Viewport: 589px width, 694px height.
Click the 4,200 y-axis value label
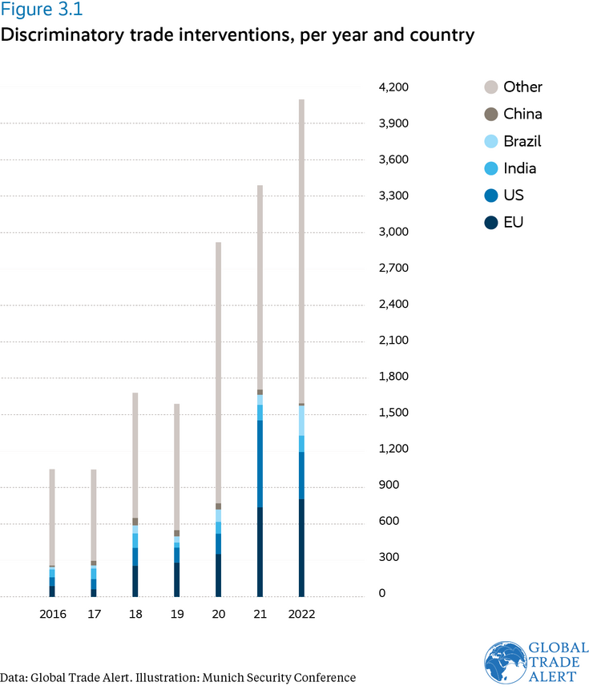tap(393, 87)
